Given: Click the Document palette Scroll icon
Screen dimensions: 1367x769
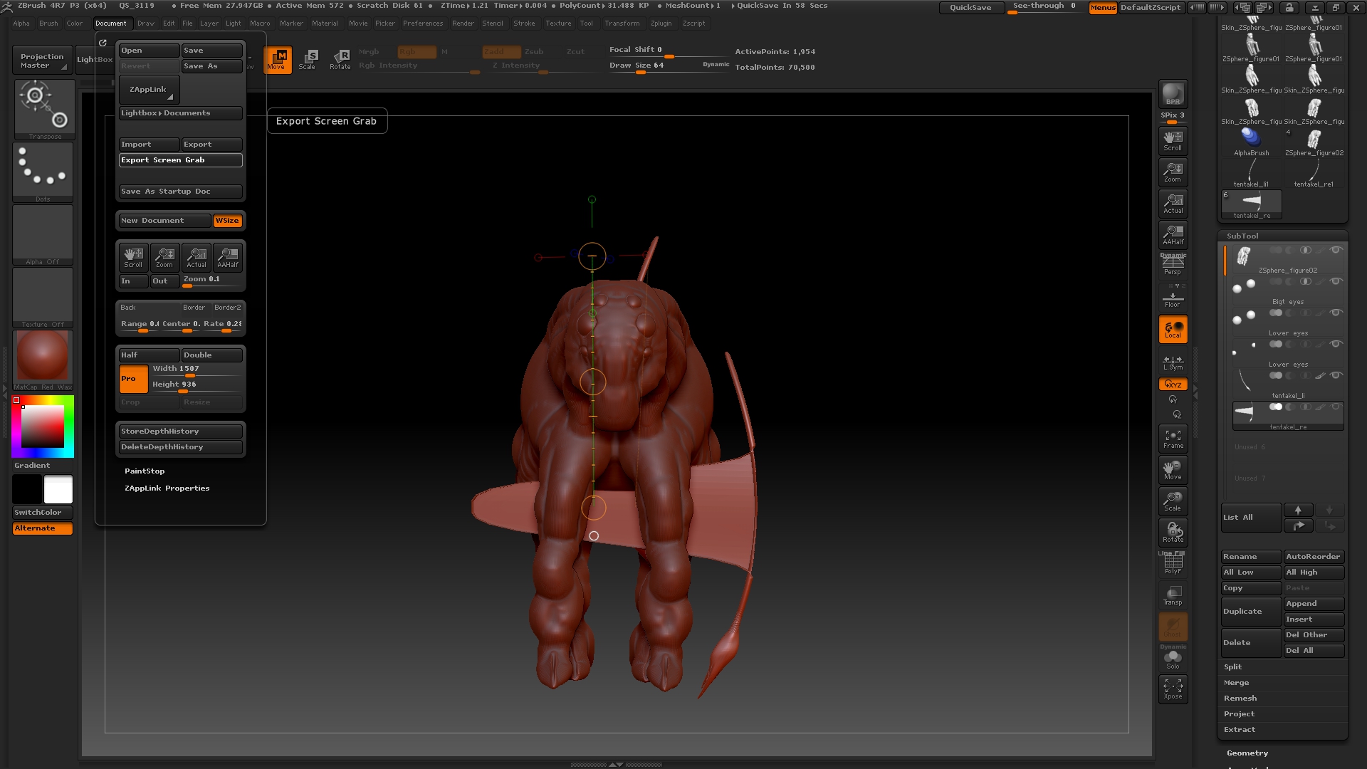Looking at the screenshot, I should (133, 257).
